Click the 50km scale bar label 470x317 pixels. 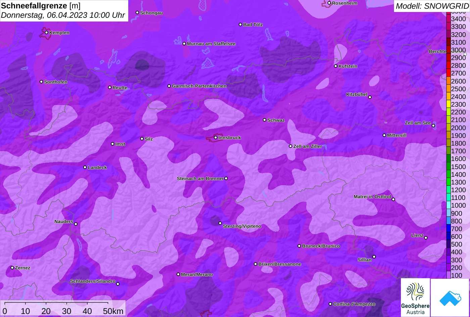tap(113, 311)
